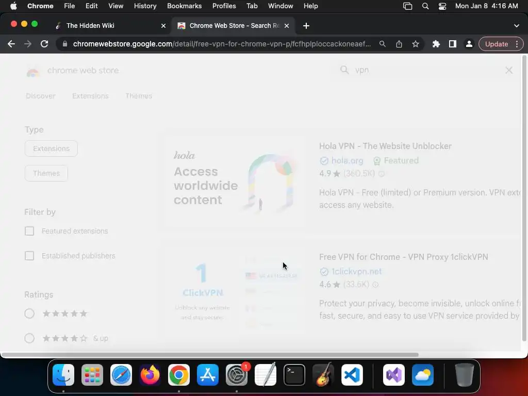Open the Chrome three-dot menu
The height and width of the screenshot is (396, 528).
pos(517,44)
